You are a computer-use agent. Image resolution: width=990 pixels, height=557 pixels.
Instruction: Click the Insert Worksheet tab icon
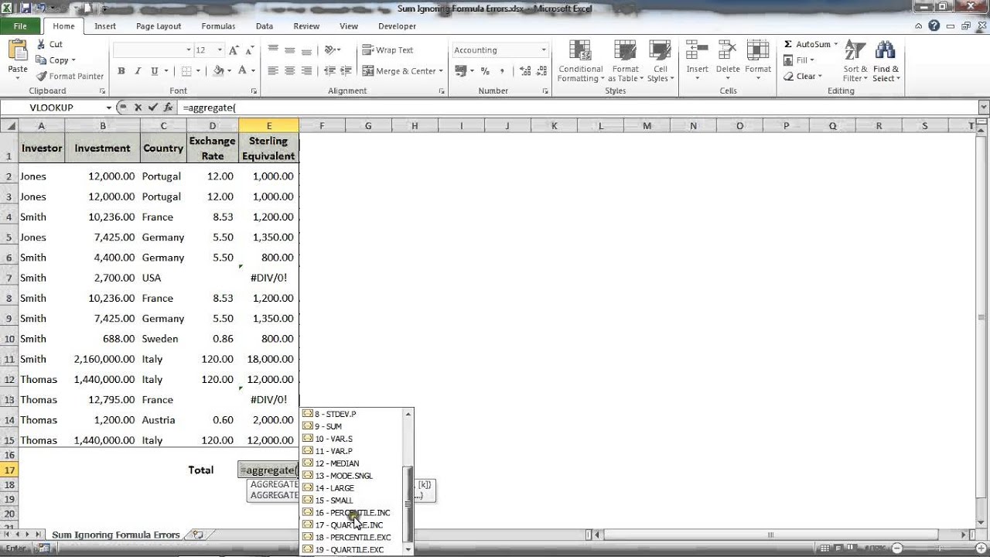coord(198,535)
